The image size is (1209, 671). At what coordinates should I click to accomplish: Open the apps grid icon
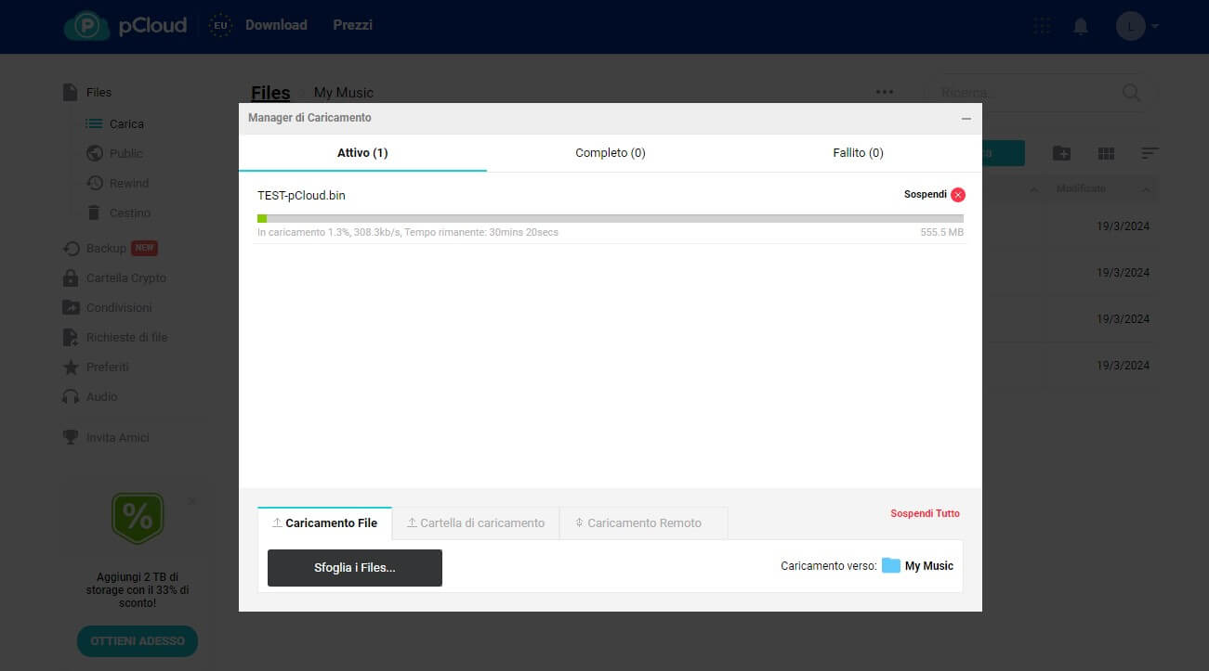click(1043, 26)
